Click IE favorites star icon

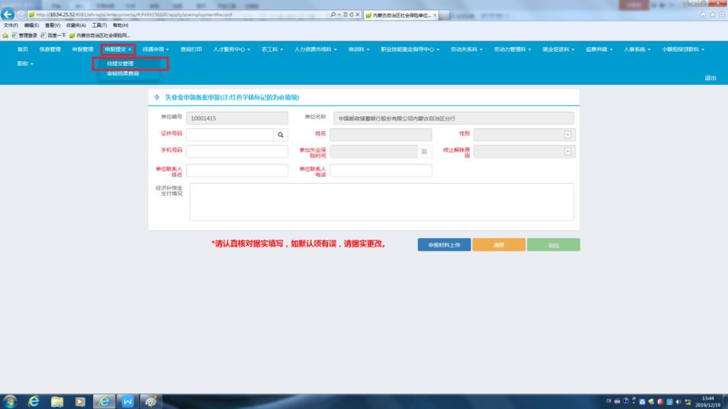(x=712, y=14)
